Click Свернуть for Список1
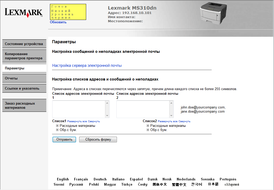 94,121
